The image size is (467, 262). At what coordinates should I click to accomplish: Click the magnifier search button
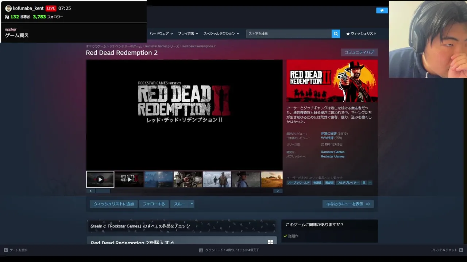point(336,33)
